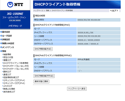Viewport: 125px width, 101px height.
Task: Expand the ルータ設定 menu section
Action: pyautogui.click(x=6, y=36)
